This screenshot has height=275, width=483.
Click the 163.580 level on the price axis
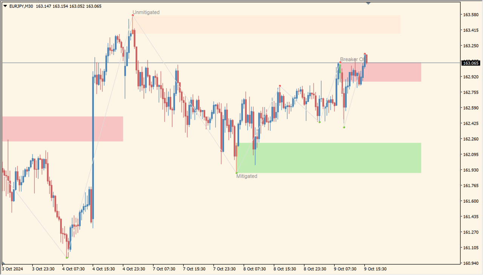point(470,15)
